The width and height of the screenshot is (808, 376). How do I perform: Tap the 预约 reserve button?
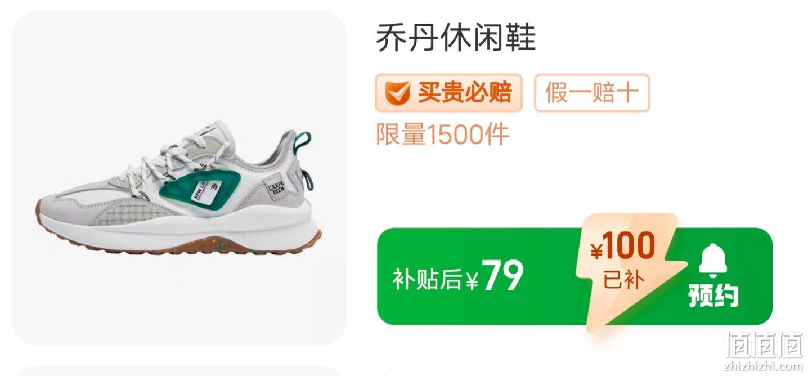point(713,296)
